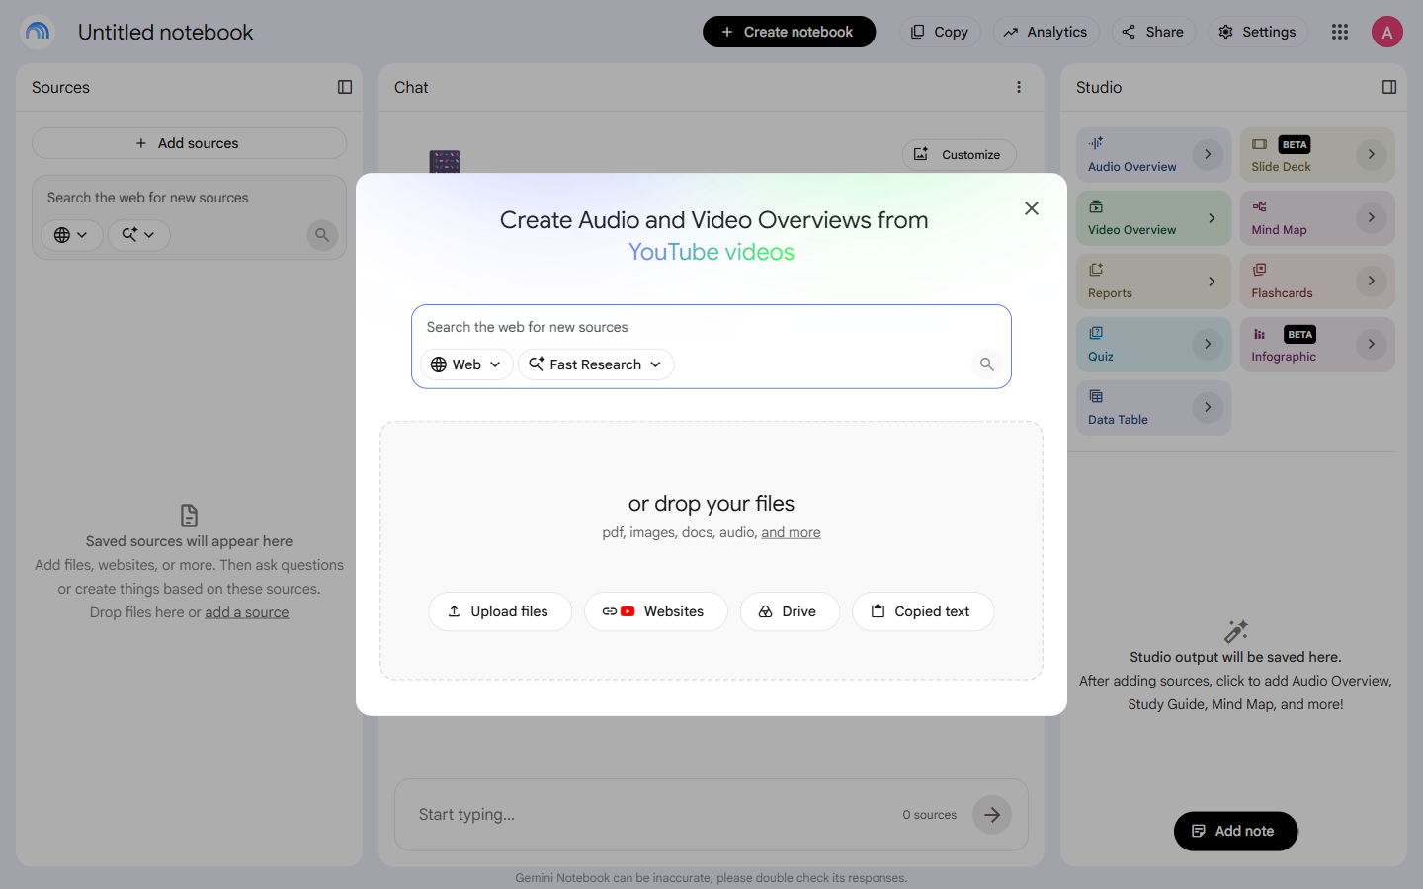Select the Flashcards tile label
This screenshot has height=889, width=1423.
click(1282, 293)
